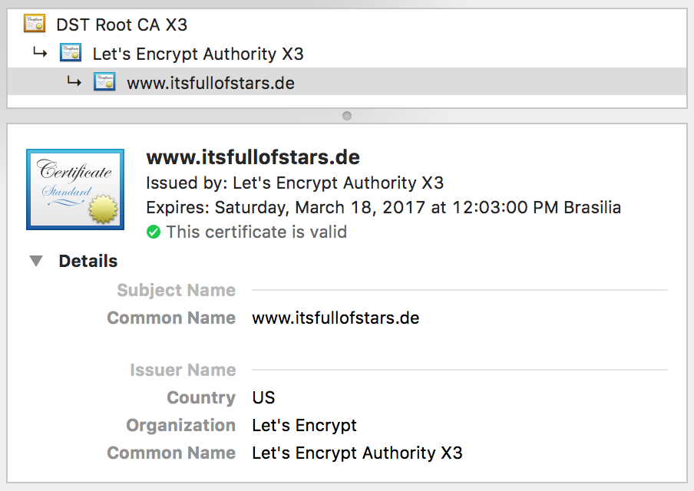Click the arrow before www.itsfullofstars.de row
The width and height of the screenshot is (694, 491).
coord(74,82)
